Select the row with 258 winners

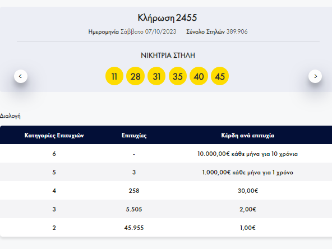[x=166, y=191]
